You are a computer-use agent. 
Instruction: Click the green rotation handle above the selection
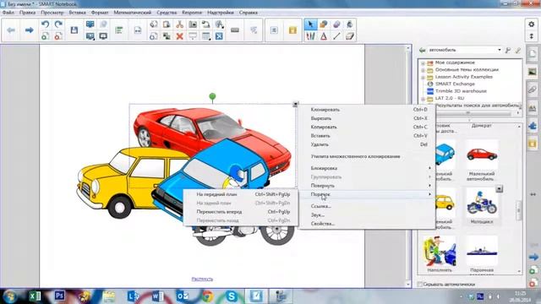click(212, 96)
